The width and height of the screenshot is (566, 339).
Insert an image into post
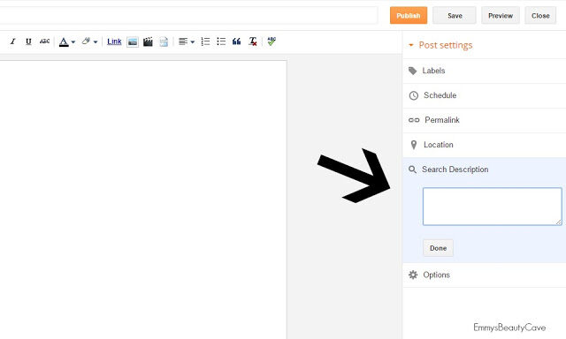coord(133,41)
